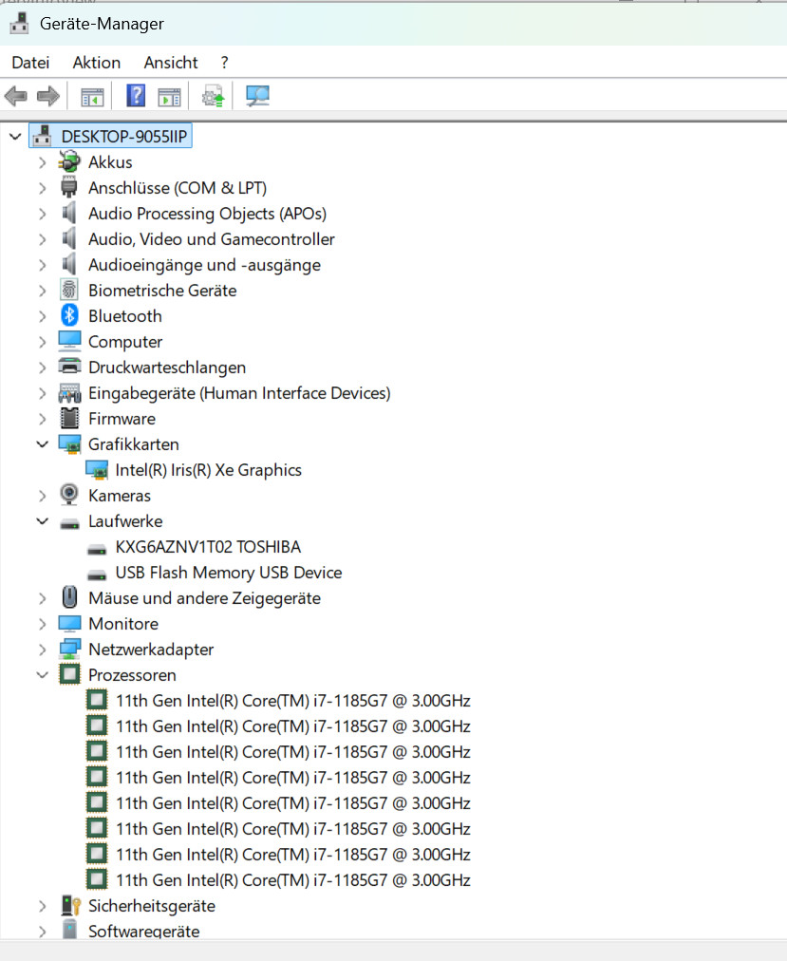The height and width of the screenshot is (961, 787).
Task: Select USB Flash Memory USB Device
Action: (229, 573)
